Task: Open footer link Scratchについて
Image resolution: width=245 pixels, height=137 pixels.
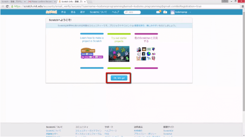Action: 54,131
